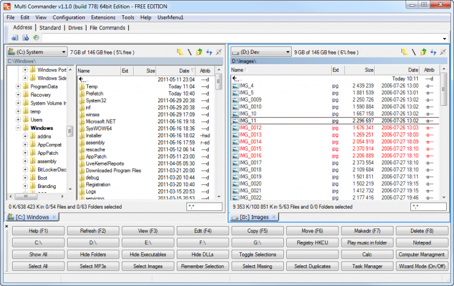The width and height of the screenshot is (454, 286).
Task: Click the go-up arrow entry in right list
Action: 237,79
